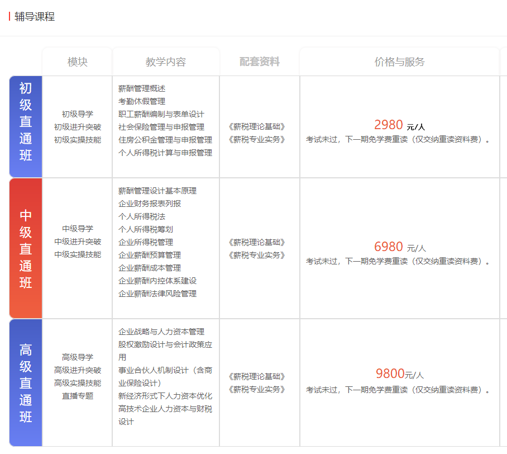Viewport: 507px width, 454px height.
Task: Click 《薪税理论基础》 in the 初级 row
Action: pos(256,126)
